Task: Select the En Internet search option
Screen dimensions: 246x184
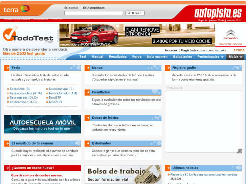Action: click(71, 8)
